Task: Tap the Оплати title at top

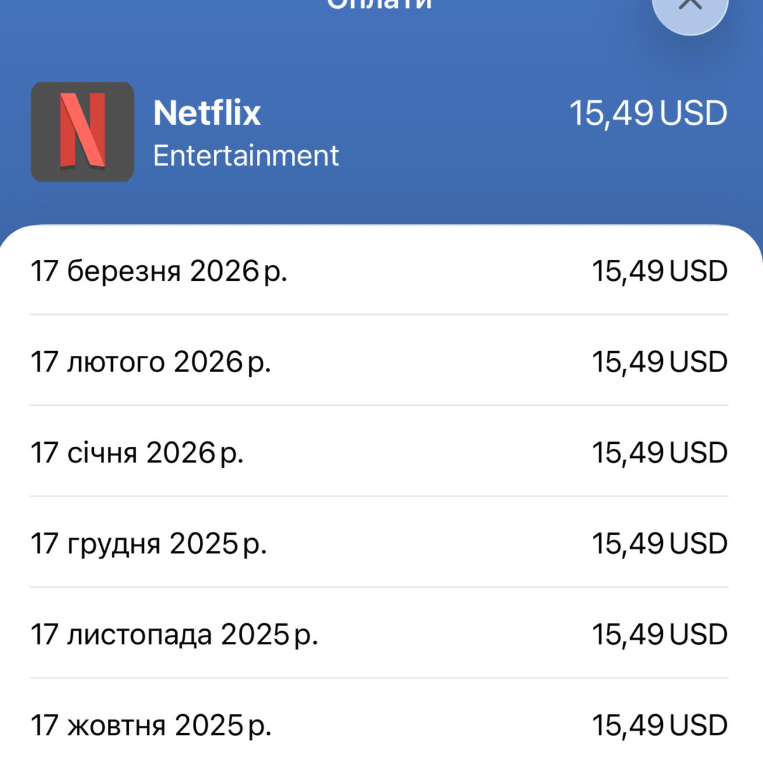Action: point(379,5)
